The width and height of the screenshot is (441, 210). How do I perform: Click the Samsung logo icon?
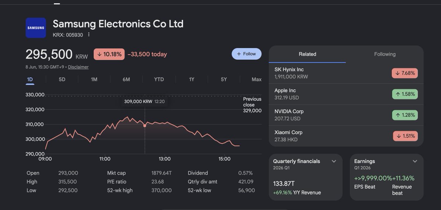tap(36, 28)
